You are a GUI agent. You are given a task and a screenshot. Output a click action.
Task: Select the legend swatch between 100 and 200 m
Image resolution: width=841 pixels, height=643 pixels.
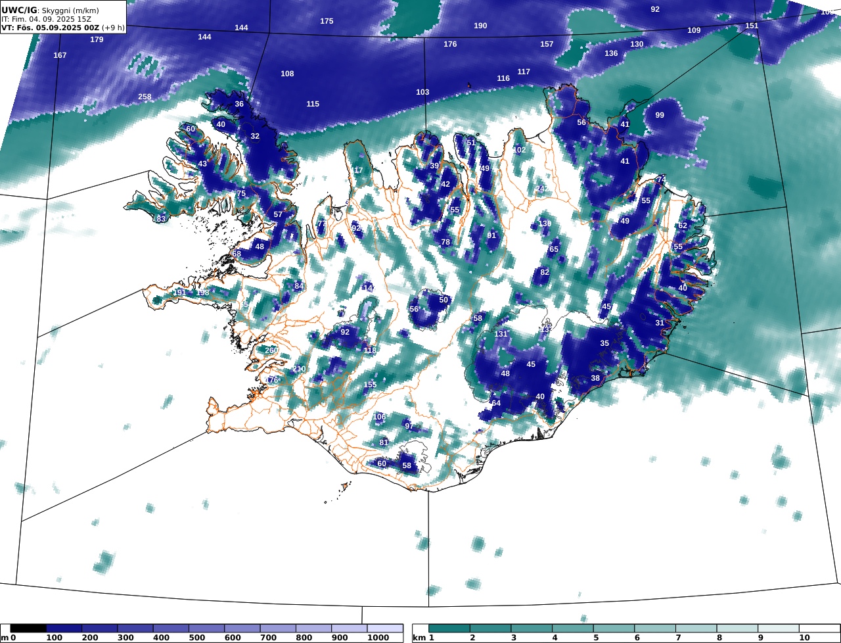[x=64, y=629]
